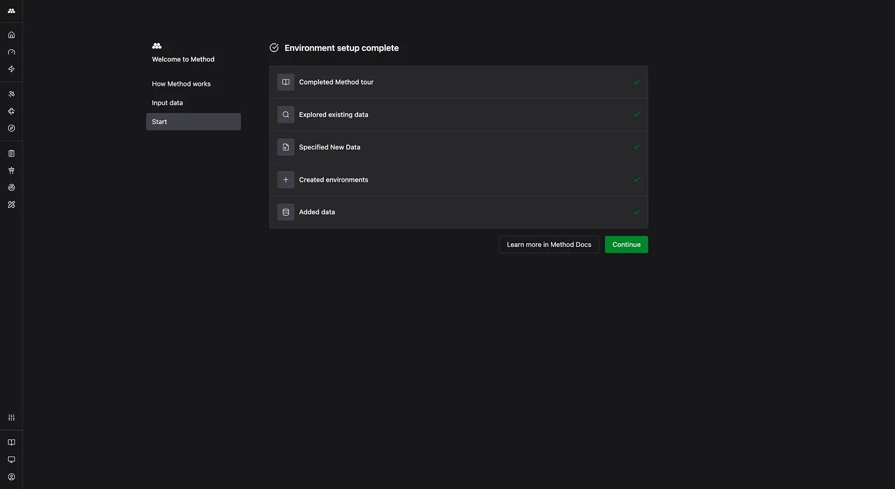Select How Method works step
Viewport: 895px width, 489px height.
point(194,84)
